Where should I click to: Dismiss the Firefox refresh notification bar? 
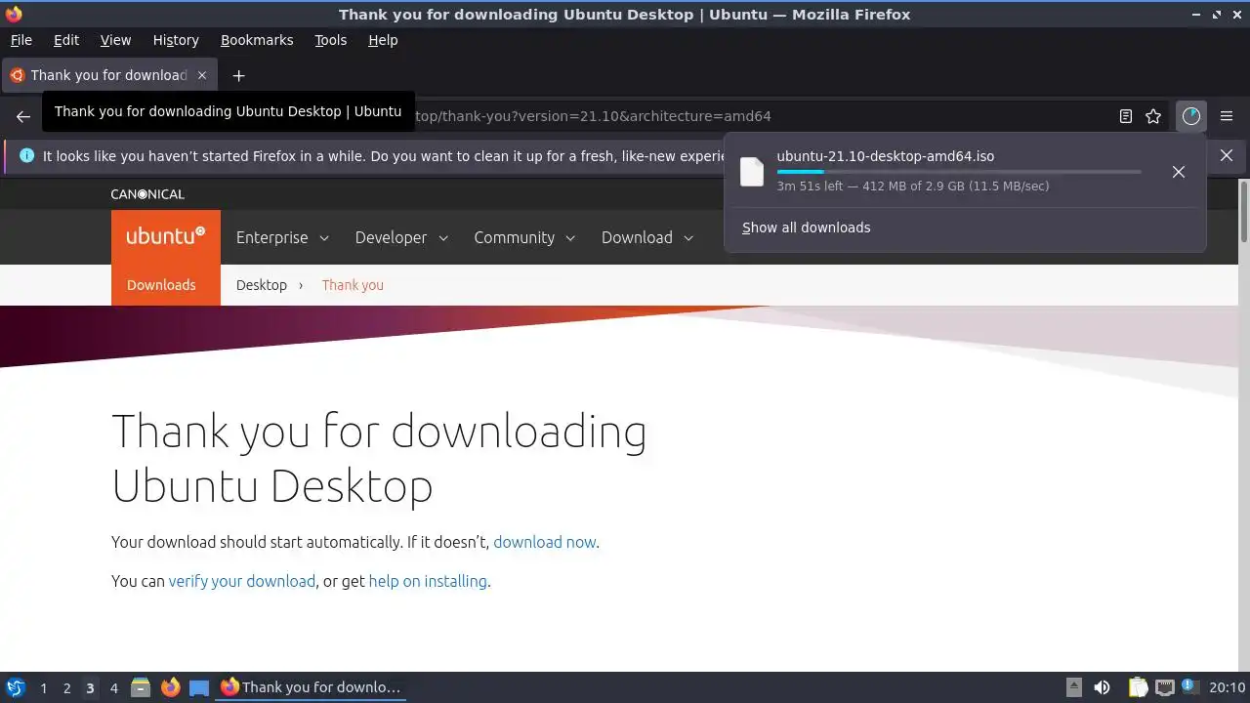1227,155
